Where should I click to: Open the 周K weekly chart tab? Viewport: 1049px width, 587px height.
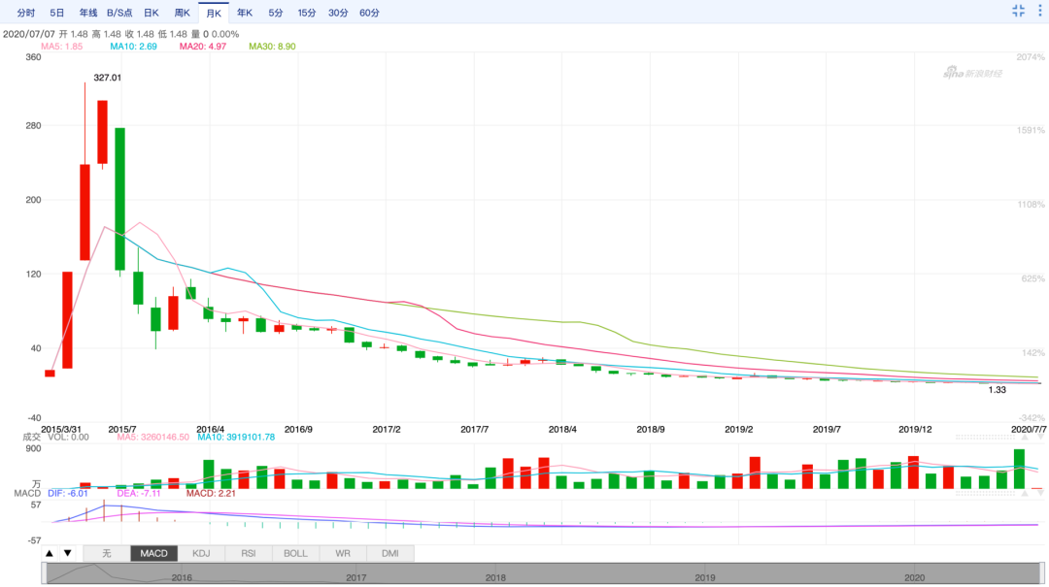(182, 13)
